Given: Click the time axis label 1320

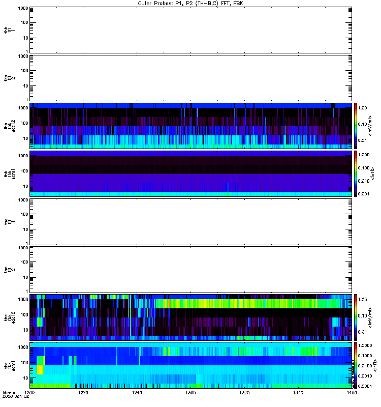Looking at the screenshot, I should [244, 392].
